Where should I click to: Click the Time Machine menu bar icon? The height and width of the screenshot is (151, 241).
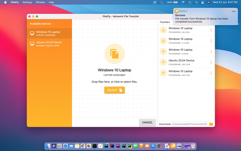190,2
